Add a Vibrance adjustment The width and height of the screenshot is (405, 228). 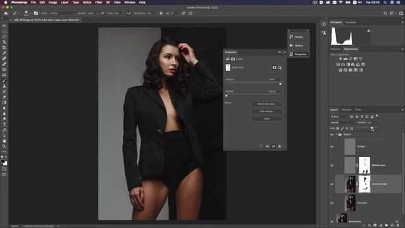(x=361, y=59)
